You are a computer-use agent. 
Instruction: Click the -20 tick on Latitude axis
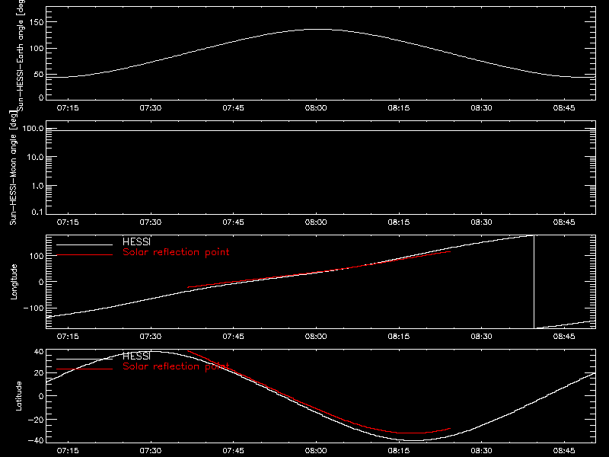coord(36,420)
